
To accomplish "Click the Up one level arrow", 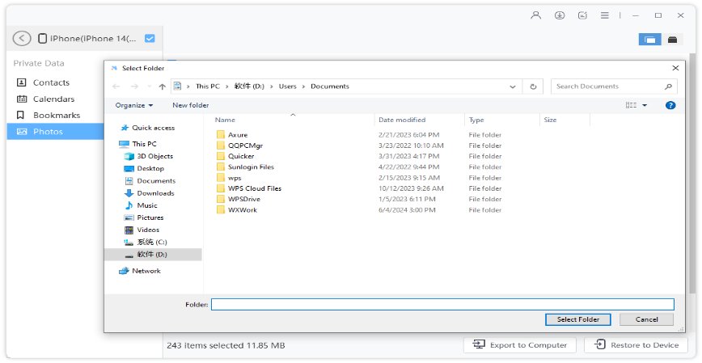I will point(163,87).
